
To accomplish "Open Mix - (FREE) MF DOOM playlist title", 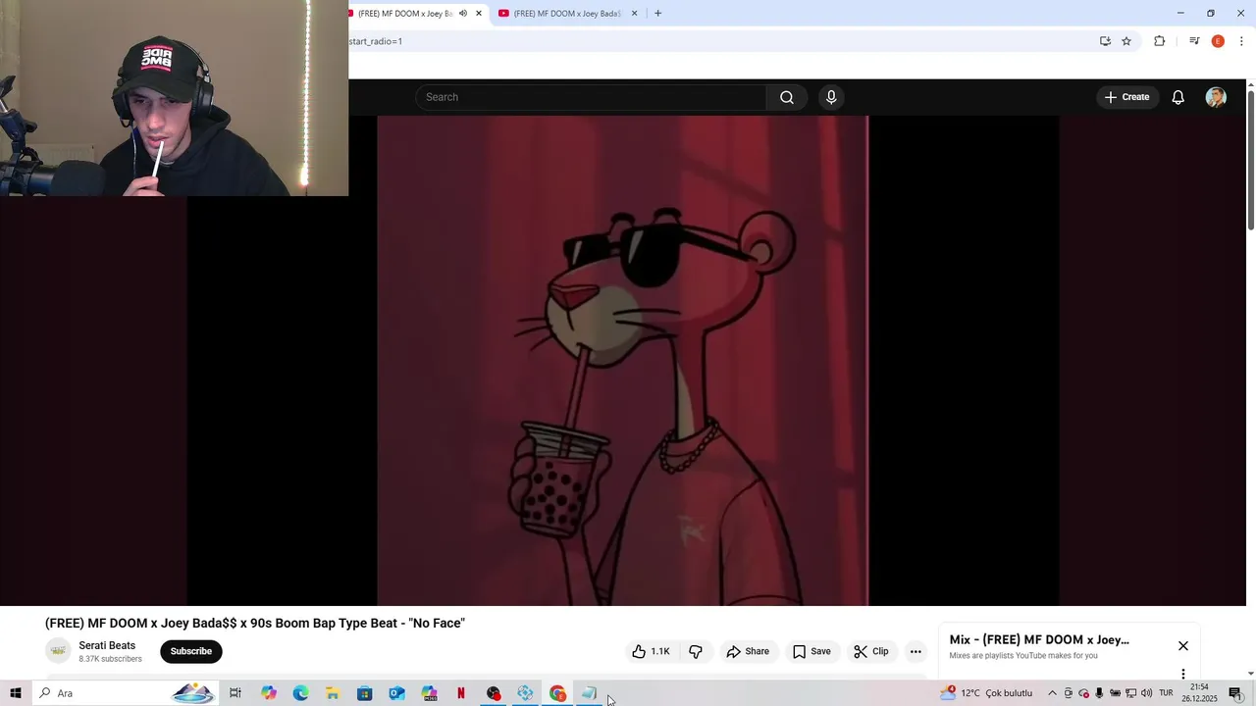I will [1039, 639].
